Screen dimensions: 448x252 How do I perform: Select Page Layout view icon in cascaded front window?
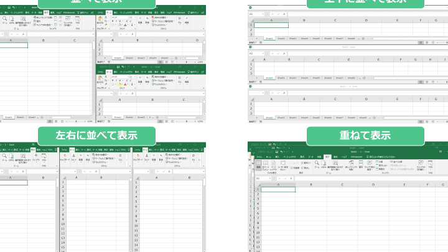(x=273, y=163)
